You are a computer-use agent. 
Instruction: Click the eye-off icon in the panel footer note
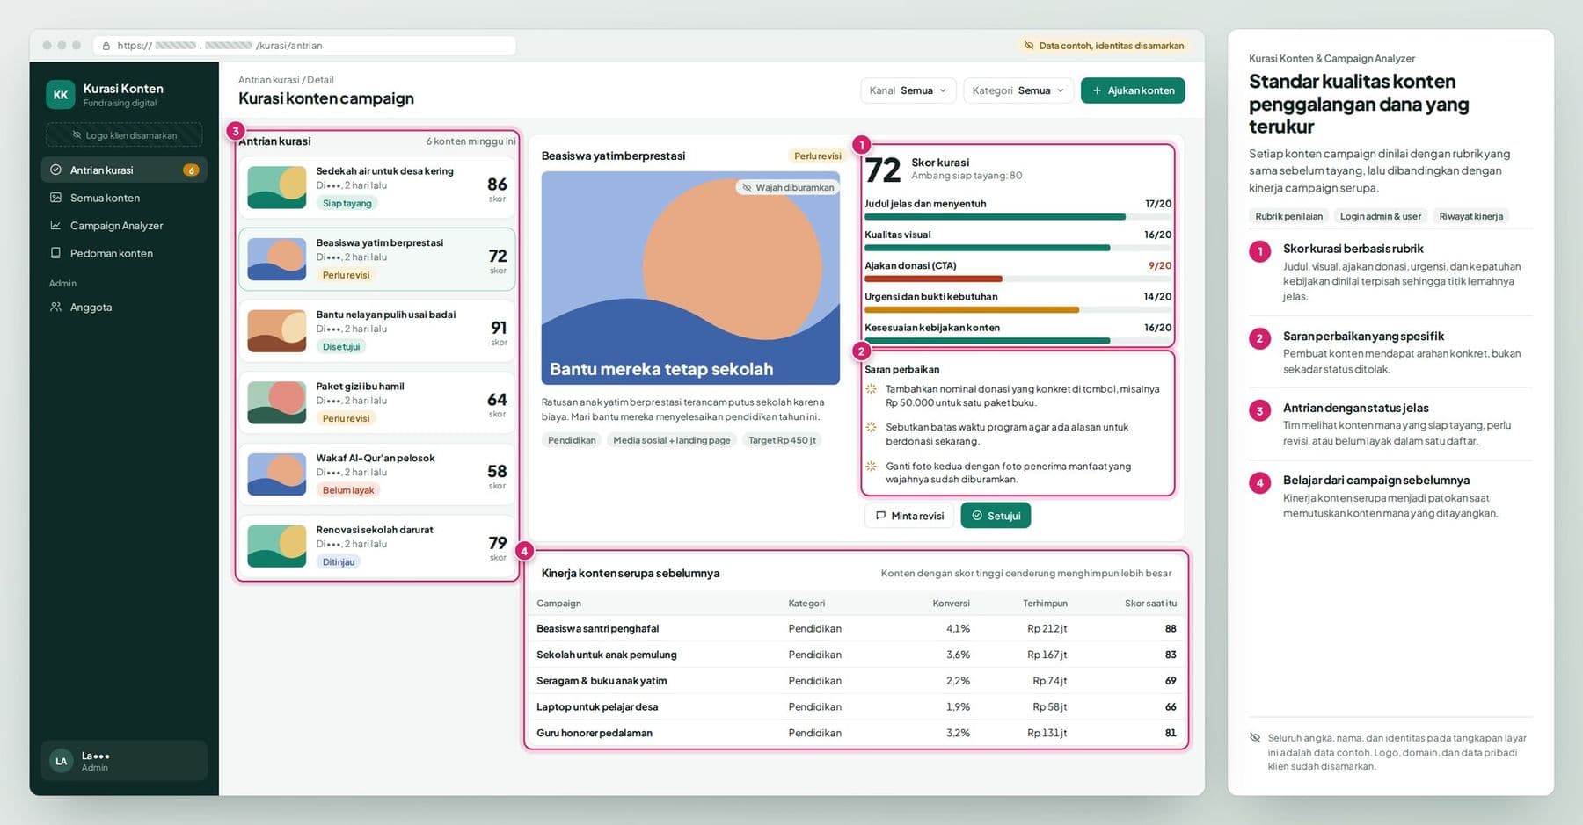click(1255, 738)
